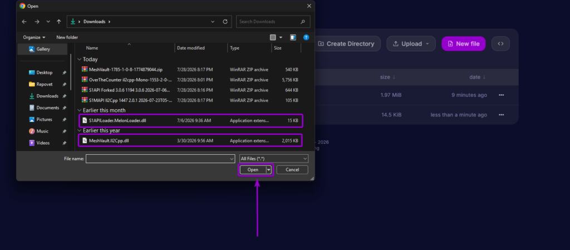Open the File name dropdown arrow
Screen dimensions: 570x250
[x=232, y=159]
